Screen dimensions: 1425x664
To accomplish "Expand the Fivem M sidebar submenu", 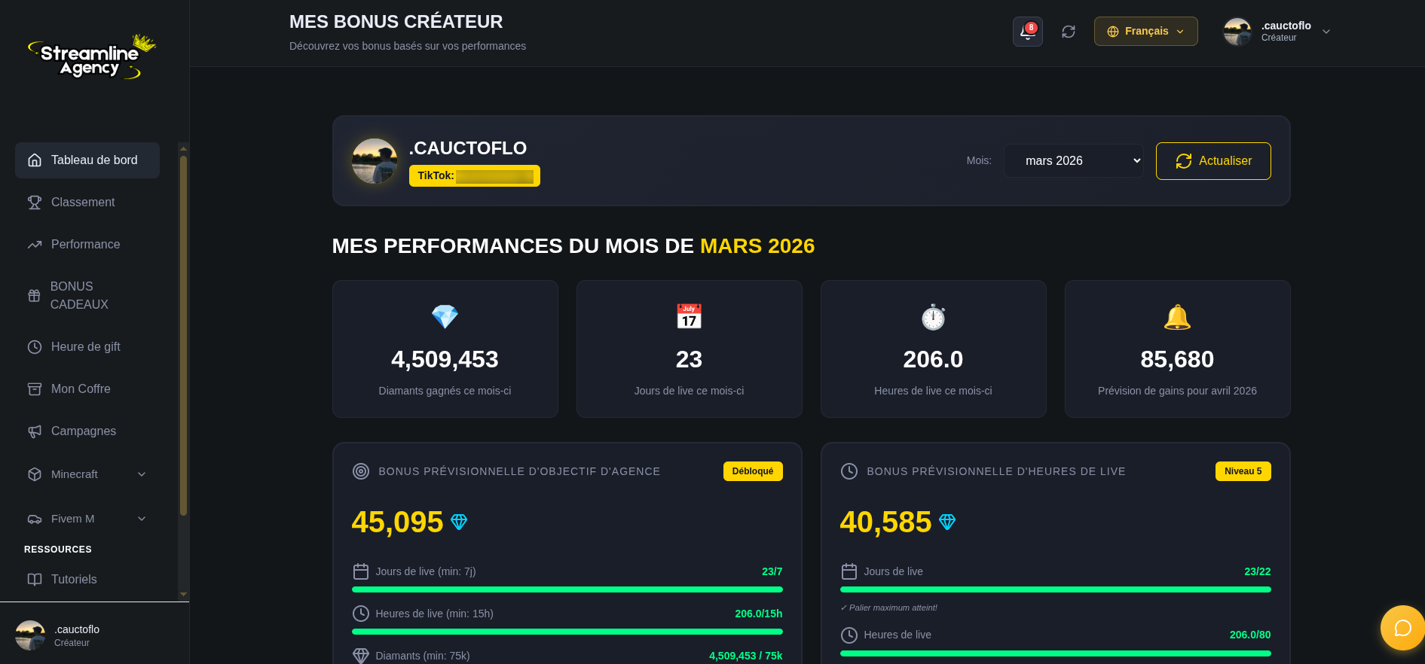I will [x=141, y=519].
